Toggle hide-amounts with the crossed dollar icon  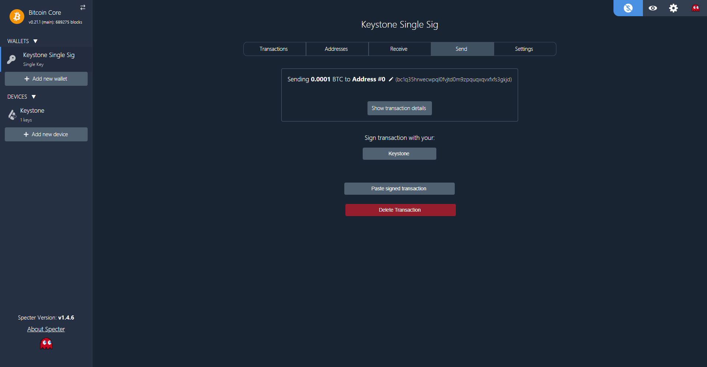pos(628,8)
